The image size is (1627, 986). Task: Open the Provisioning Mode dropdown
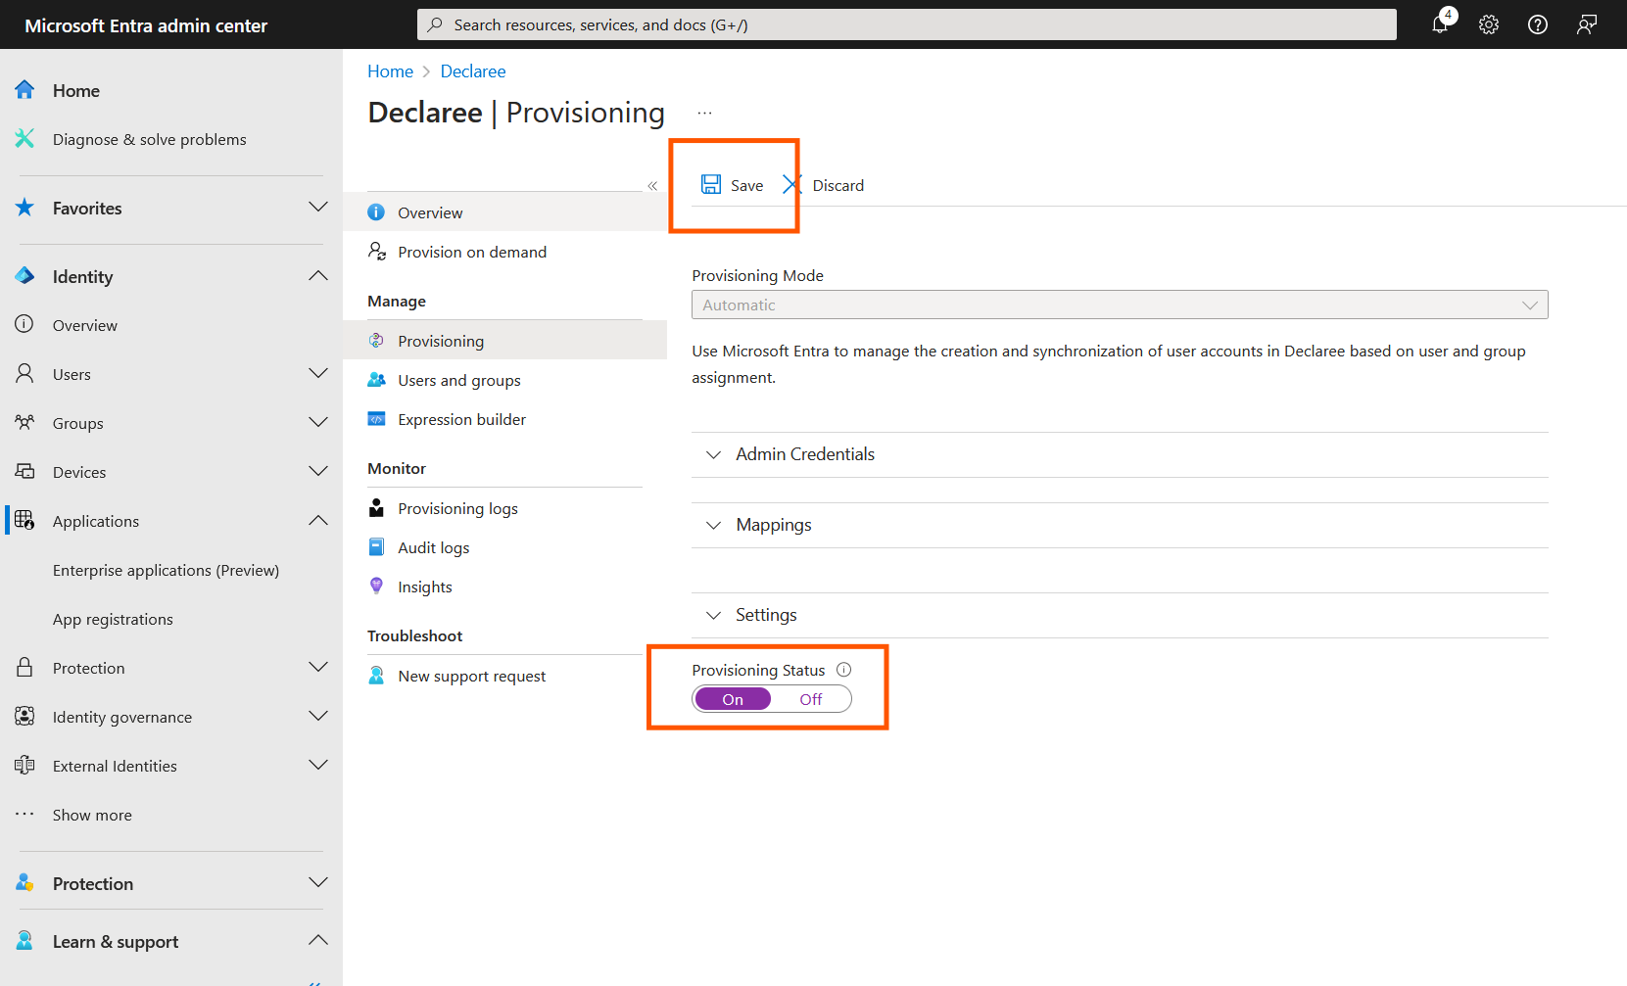[1119, 305]
